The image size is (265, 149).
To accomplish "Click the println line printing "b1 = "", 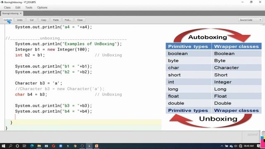I will pyautogui.click(x=53, y=66).
